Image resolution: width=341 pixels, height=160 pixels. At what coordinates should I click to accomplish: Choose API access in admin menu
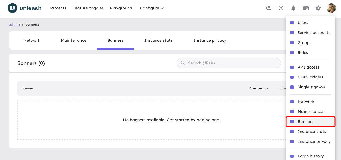point(308,67)
